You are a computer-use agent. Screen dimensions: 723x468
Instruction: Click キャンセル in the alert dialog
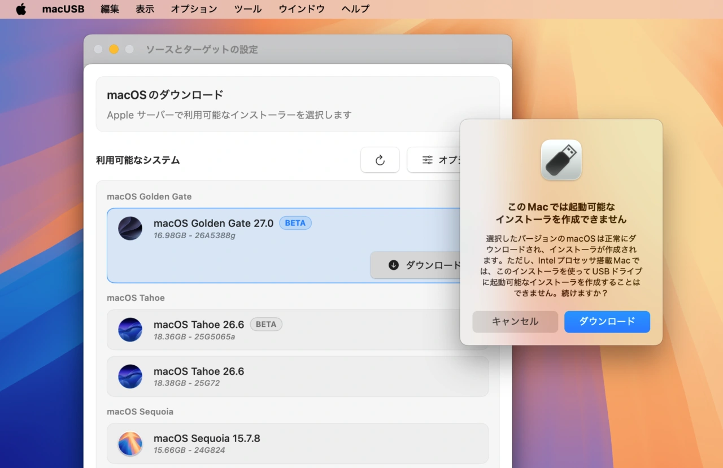(x=515, y=322)
